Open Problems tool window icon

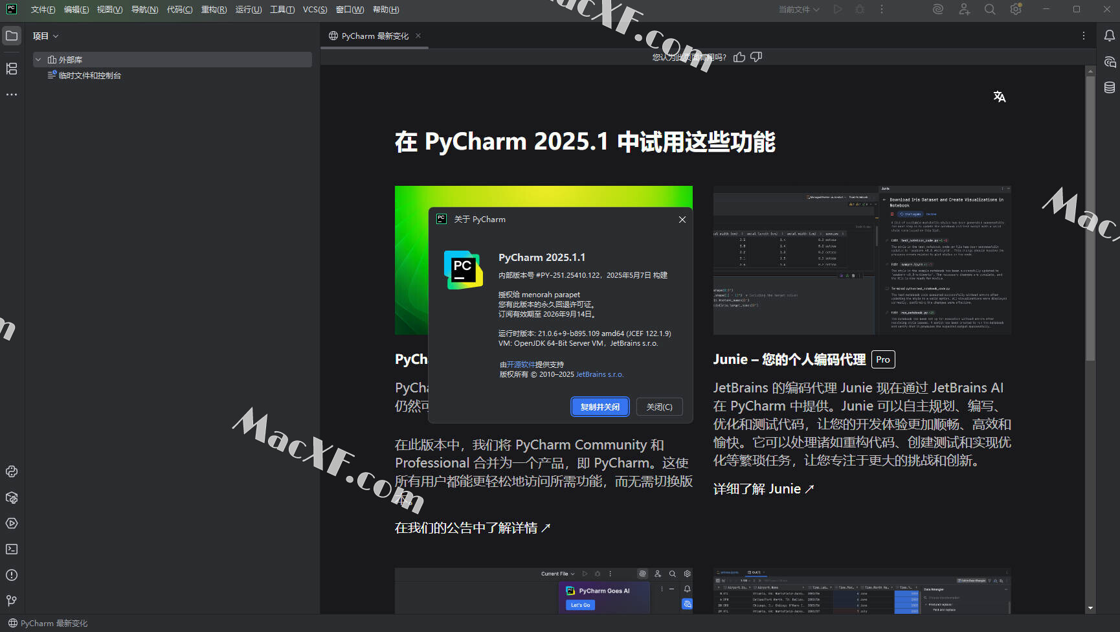point(12,575)
